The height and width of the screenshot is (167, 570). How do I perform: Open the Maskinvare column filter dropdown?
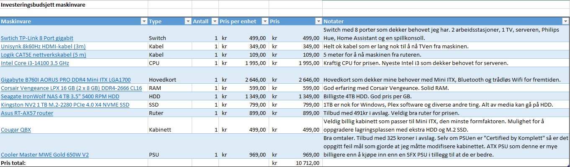pos(144,21)
